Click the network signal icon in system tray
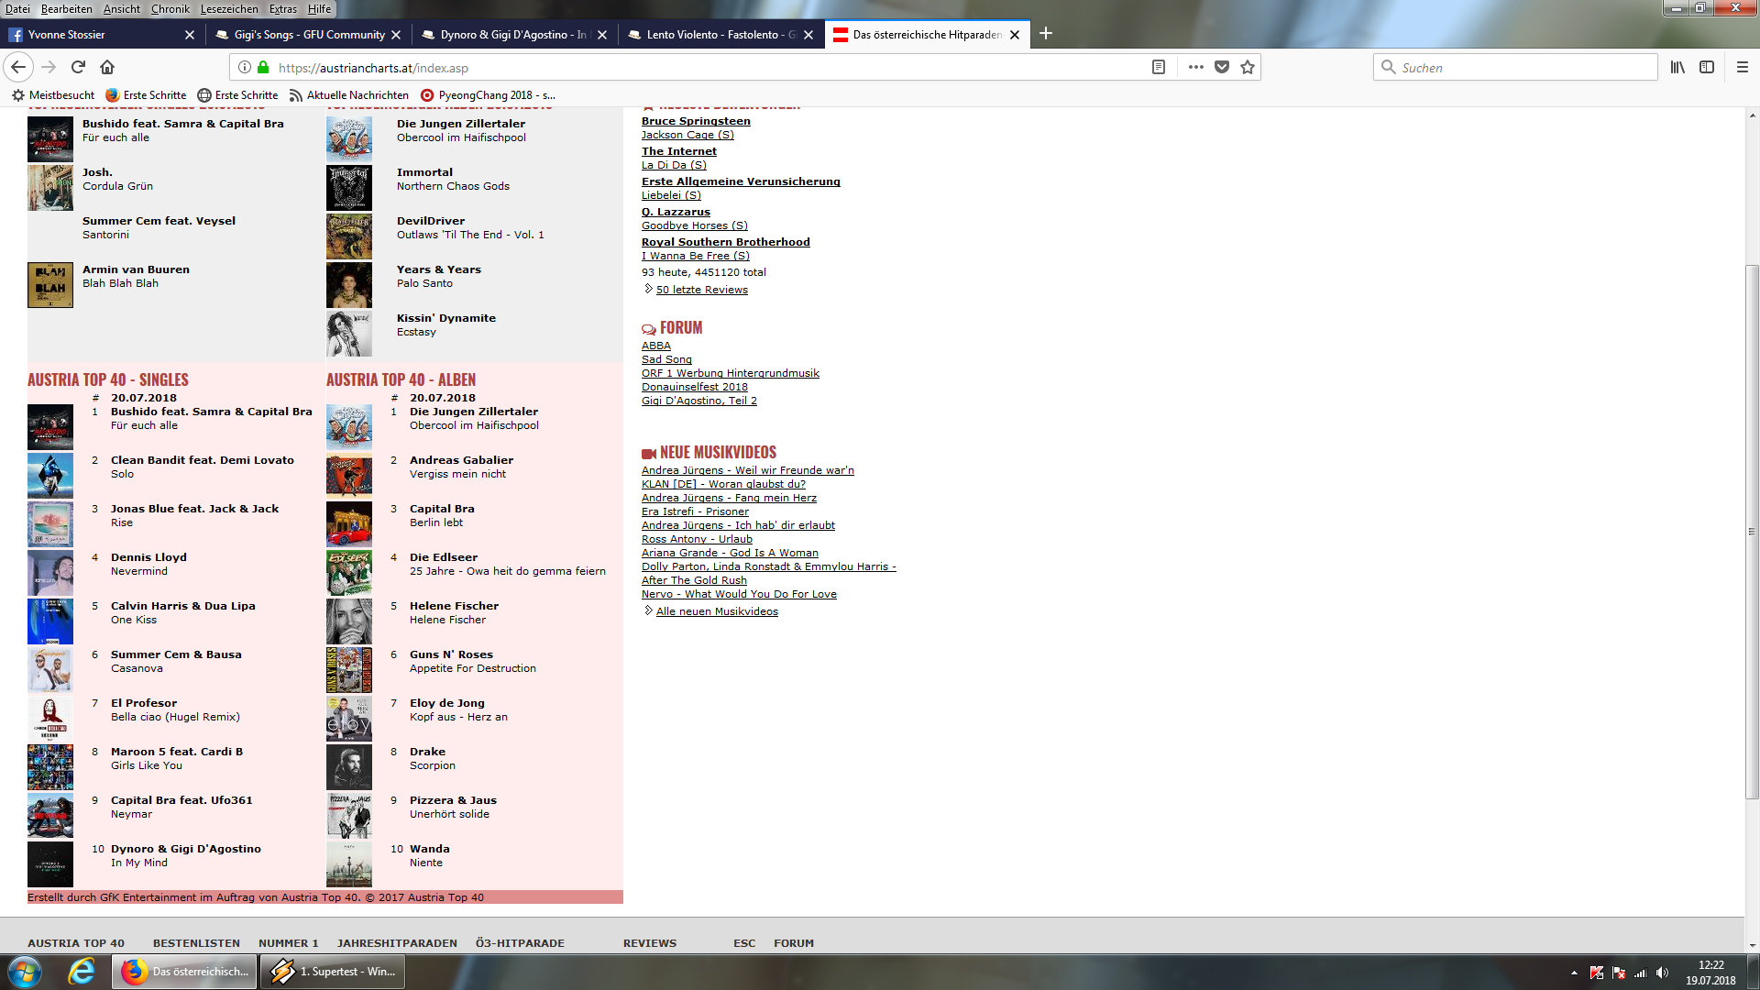The image size is (1760, 990). [x=1640, y=973]
